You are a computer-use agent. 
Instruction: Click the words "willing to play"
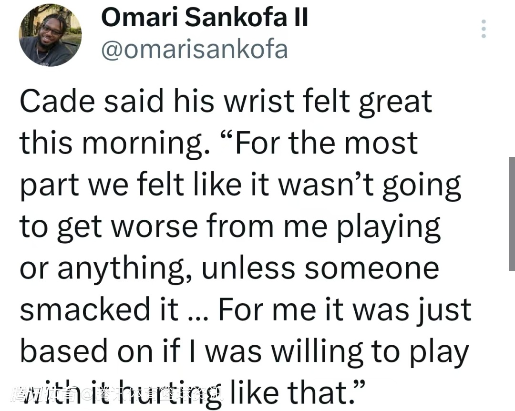367,351
